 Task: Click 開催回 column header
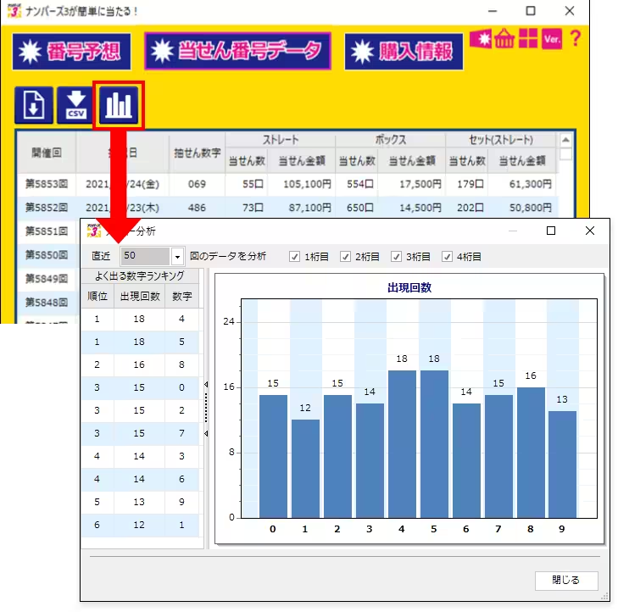pos(47,153)
